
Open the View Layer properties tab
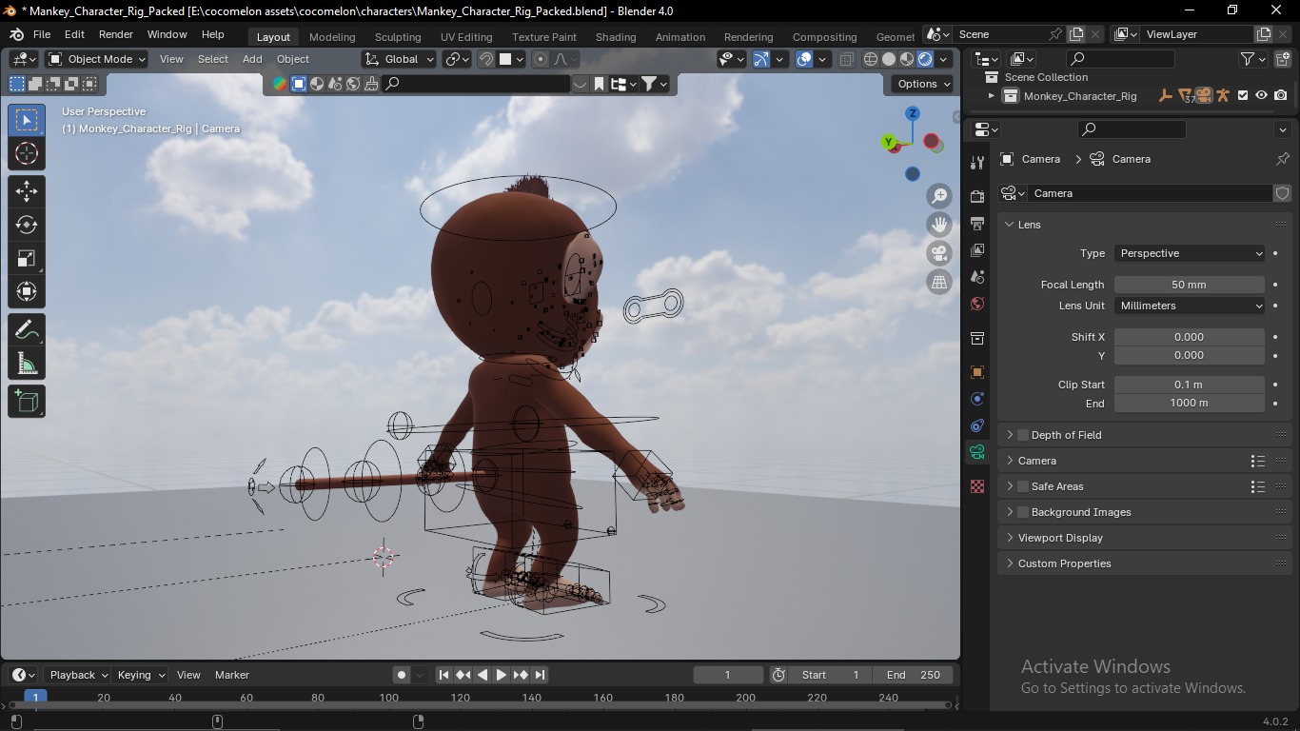[977, 250]
